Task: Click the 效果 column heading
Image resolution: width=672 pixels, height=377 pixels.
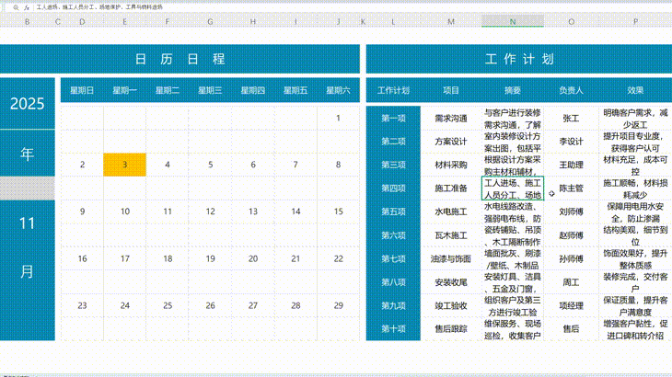Action: click(635, 90)
